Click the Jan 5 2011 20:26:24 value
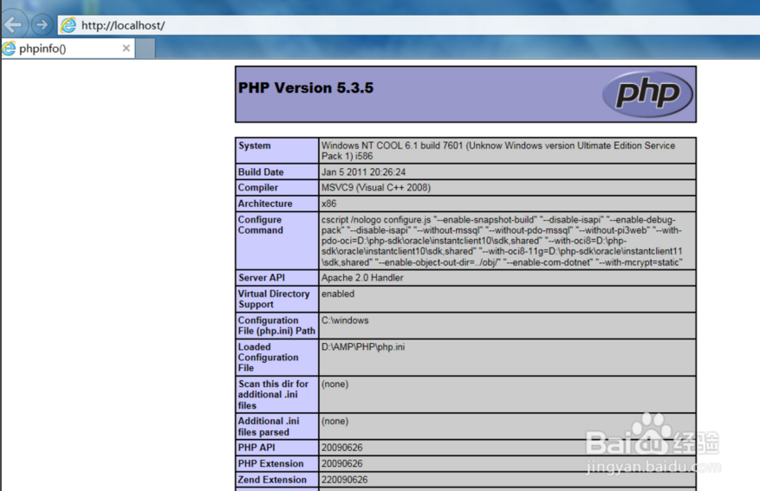 point(363,172)
